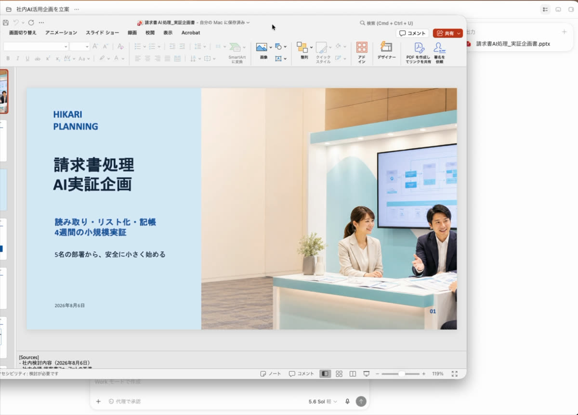
Task: Switch to reading view icon
Action: coord(353,374)
